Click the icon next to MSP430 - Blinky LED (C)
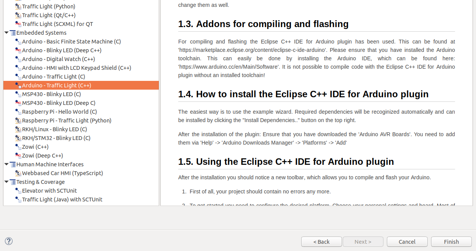 (x=18, y=94)
